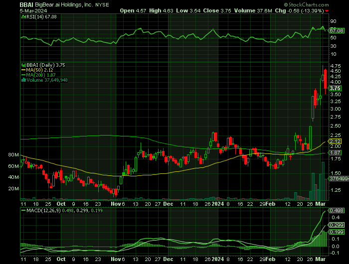Click the BigBear.ai Holdings, Inc. company name
The width and height of the screenshot is (349, 264).
tap(64, 4)
